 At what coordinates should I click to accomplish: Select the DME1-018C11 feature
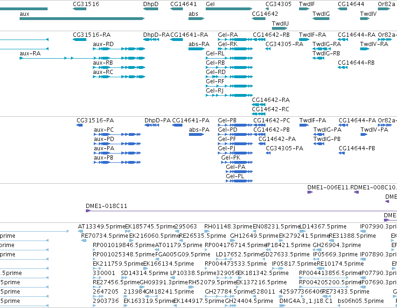[x=106, y=206]
